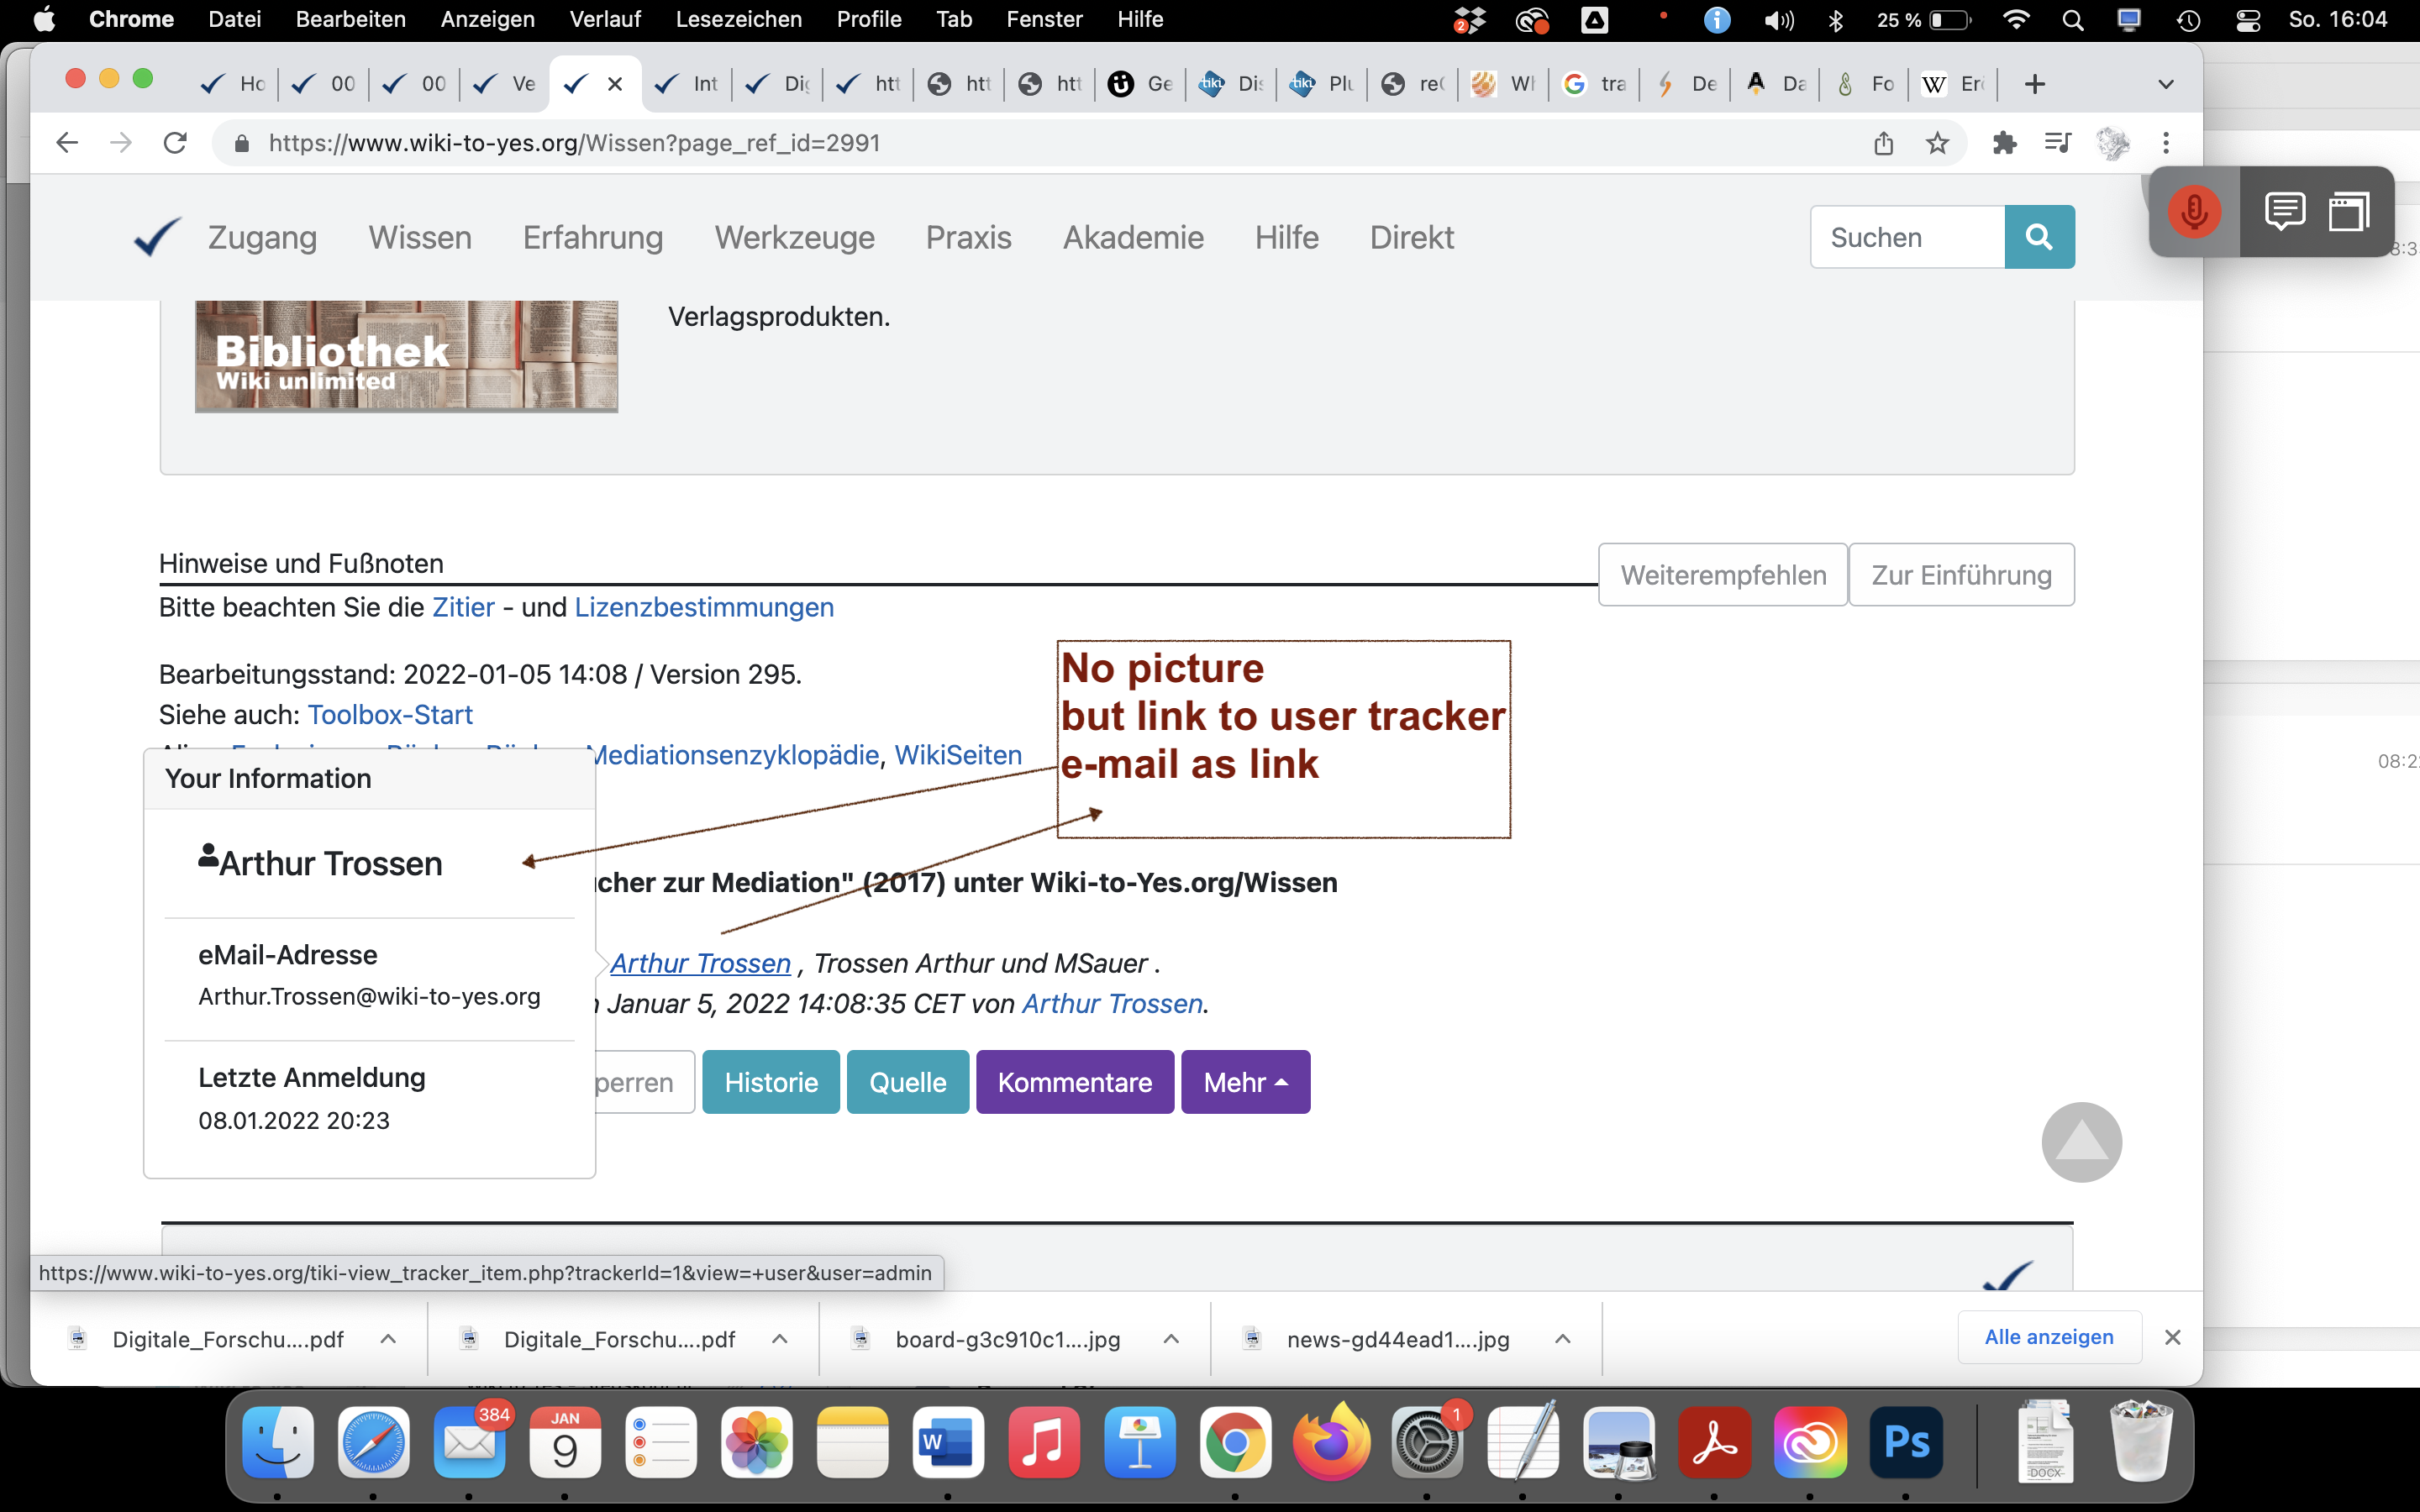Open the Lesezeichen menu in the menu bar
The width and height of the screenshot is (2420, 1512).
pyautogui.click(x=738, y=20)
